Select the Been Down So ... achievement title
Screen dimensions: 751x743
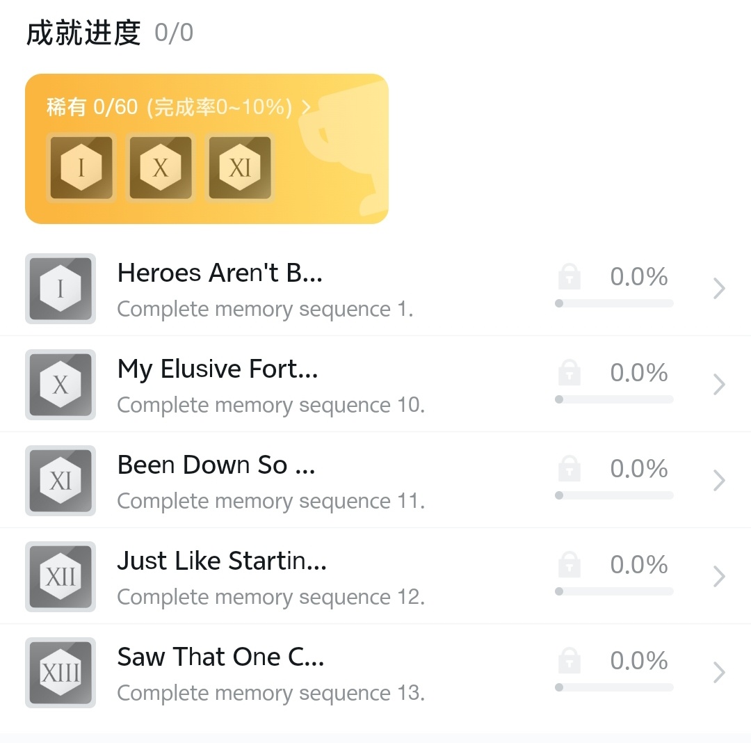(216, 465)
